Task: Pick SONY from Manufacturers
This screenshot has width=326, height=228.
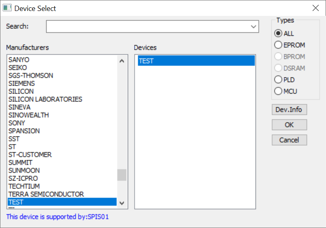Action: (62, 123)
